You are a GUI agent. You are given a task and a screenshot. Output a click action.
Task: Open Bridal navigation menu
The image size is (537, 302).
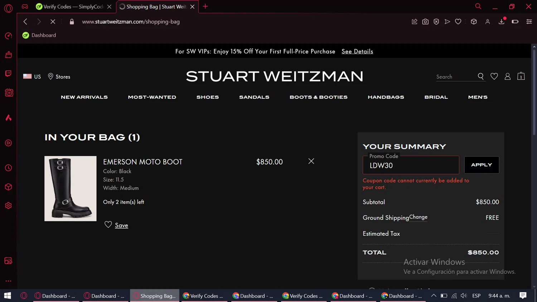click(436, 97)
